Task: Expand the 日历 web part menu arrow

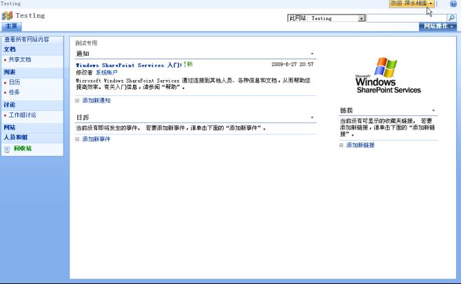Action: [x=312, y=118]
